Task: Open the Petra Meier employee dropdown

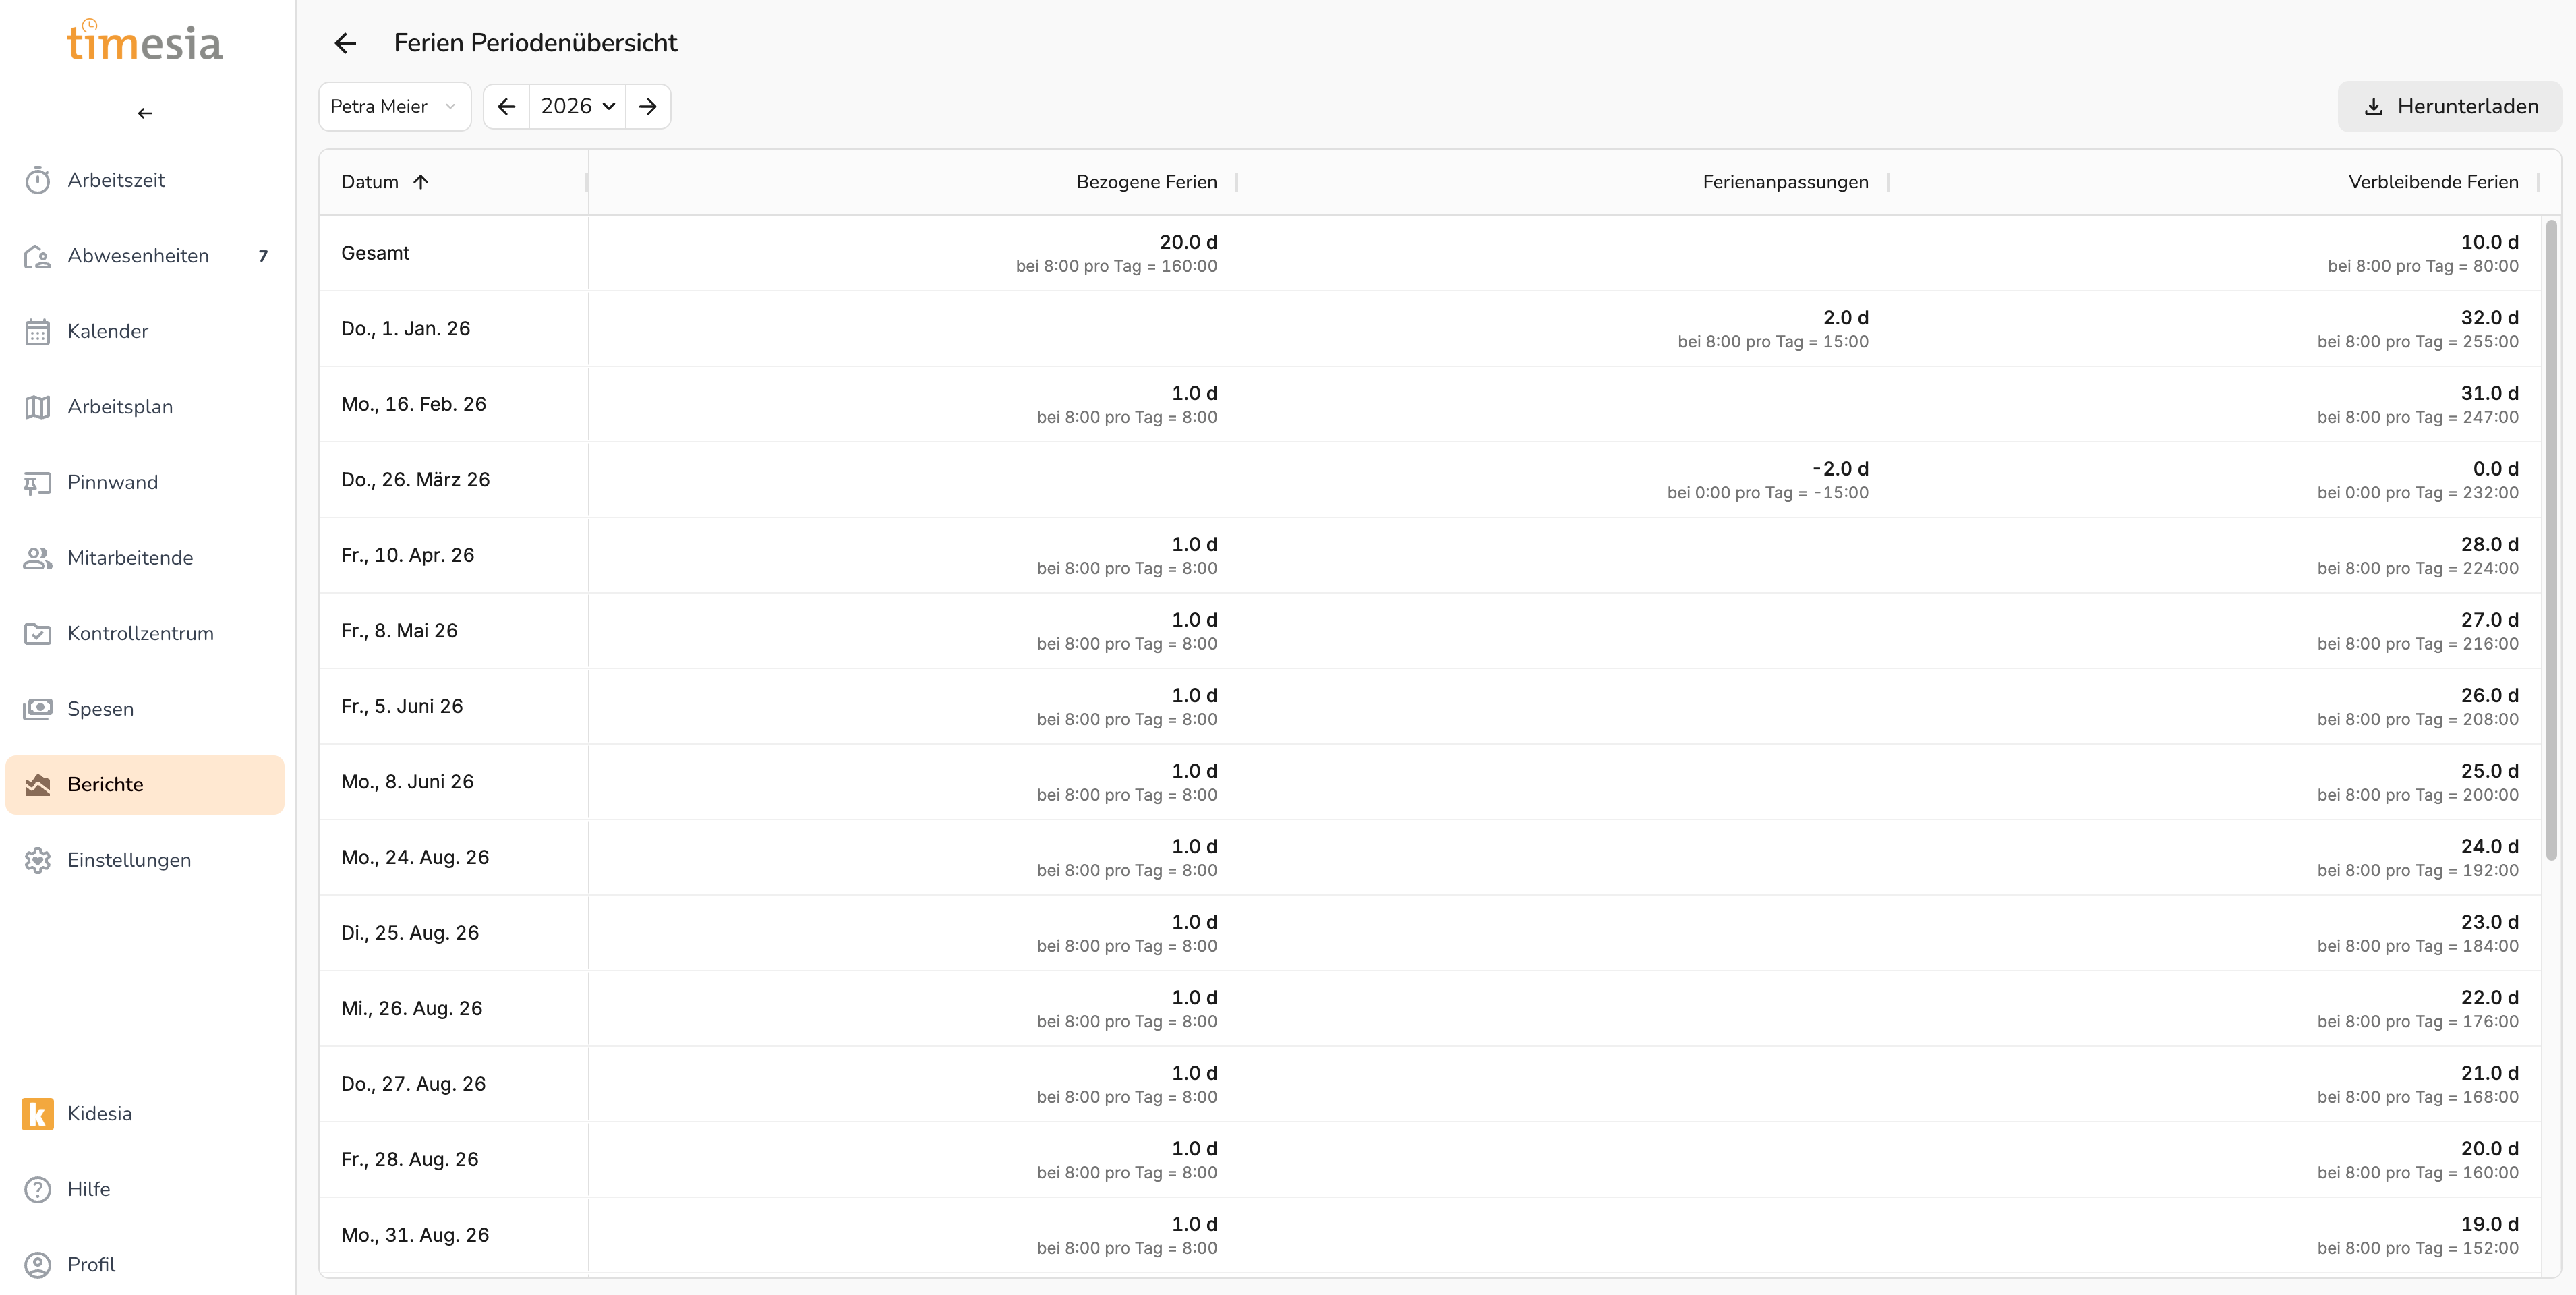Action: (x=394, y=106)
